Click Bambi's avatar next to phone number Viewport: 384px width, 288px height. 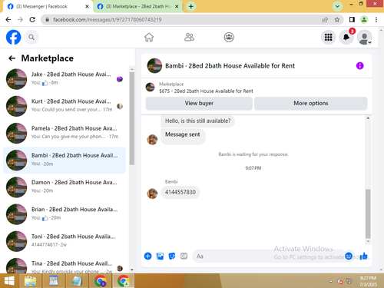(x=152, y=194)
